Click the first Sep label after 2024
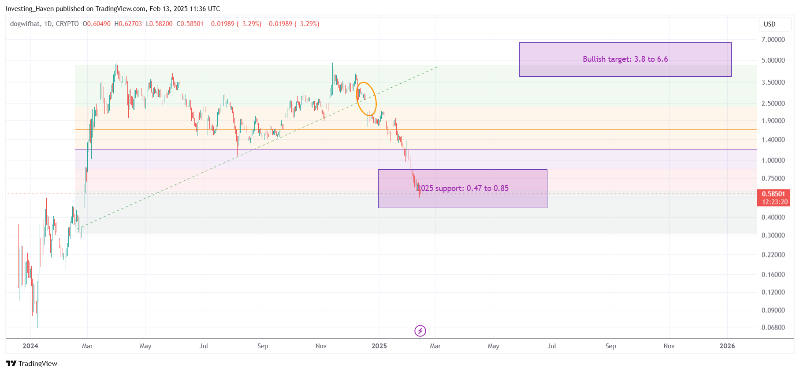Image resolution: width=800 pixels, height=373 pixels. [263, 346]
